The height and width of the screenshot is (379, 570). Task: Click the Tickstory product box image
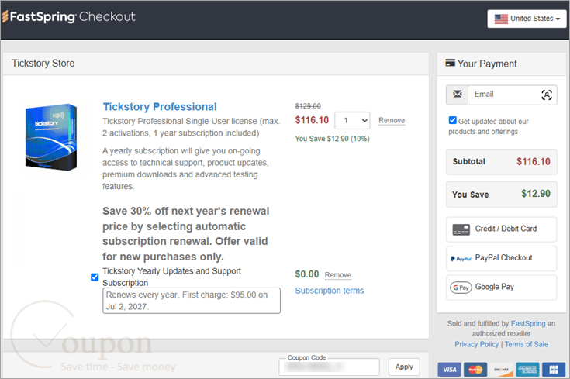click(51, 137)
